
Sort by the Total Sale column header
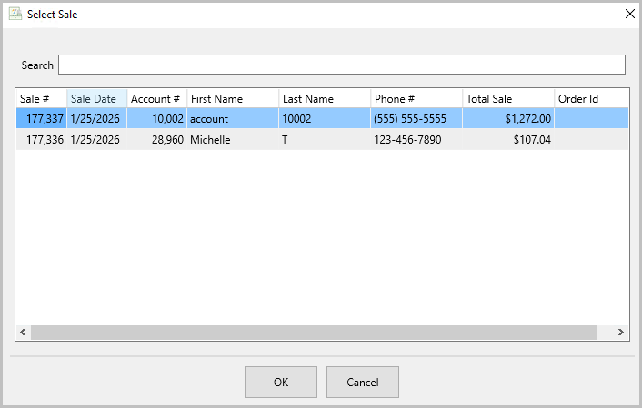point(508,99)
